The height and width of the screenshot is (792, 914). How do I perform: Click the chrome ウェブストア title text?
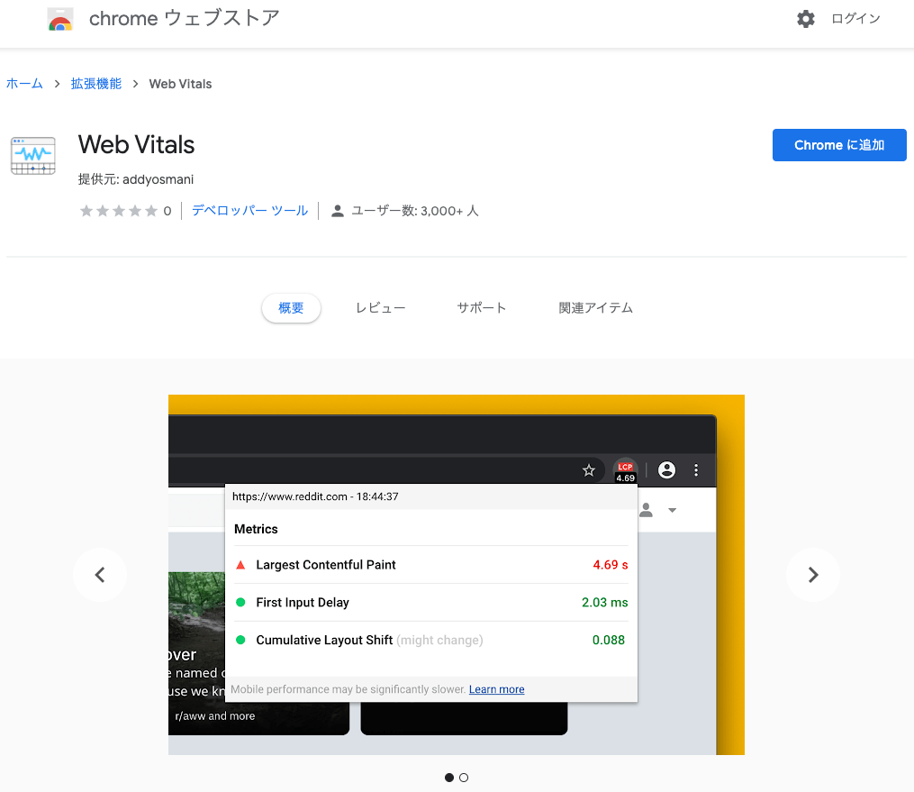(185, 19)
